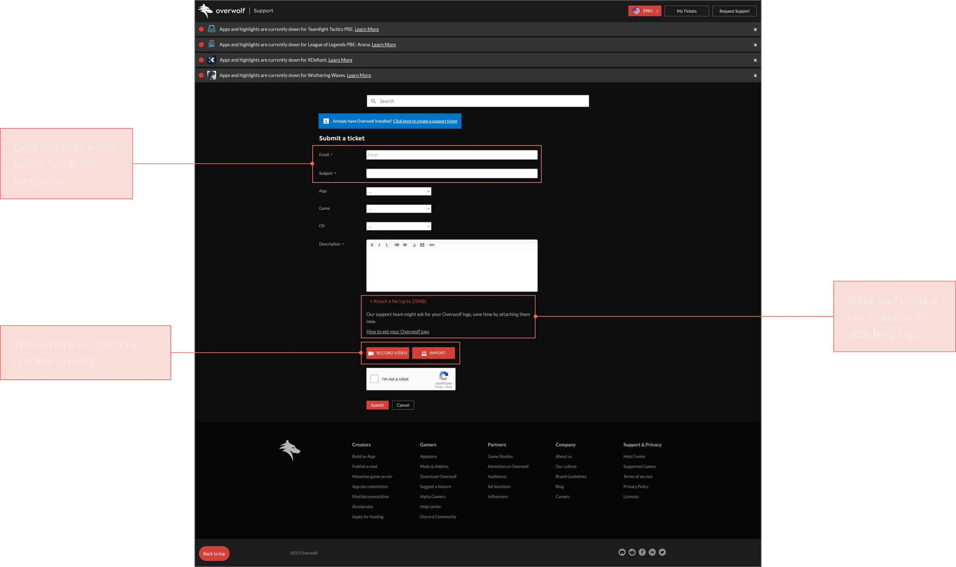Click the Cancel button
Viewport: 956px width, 567px height.
403,405
